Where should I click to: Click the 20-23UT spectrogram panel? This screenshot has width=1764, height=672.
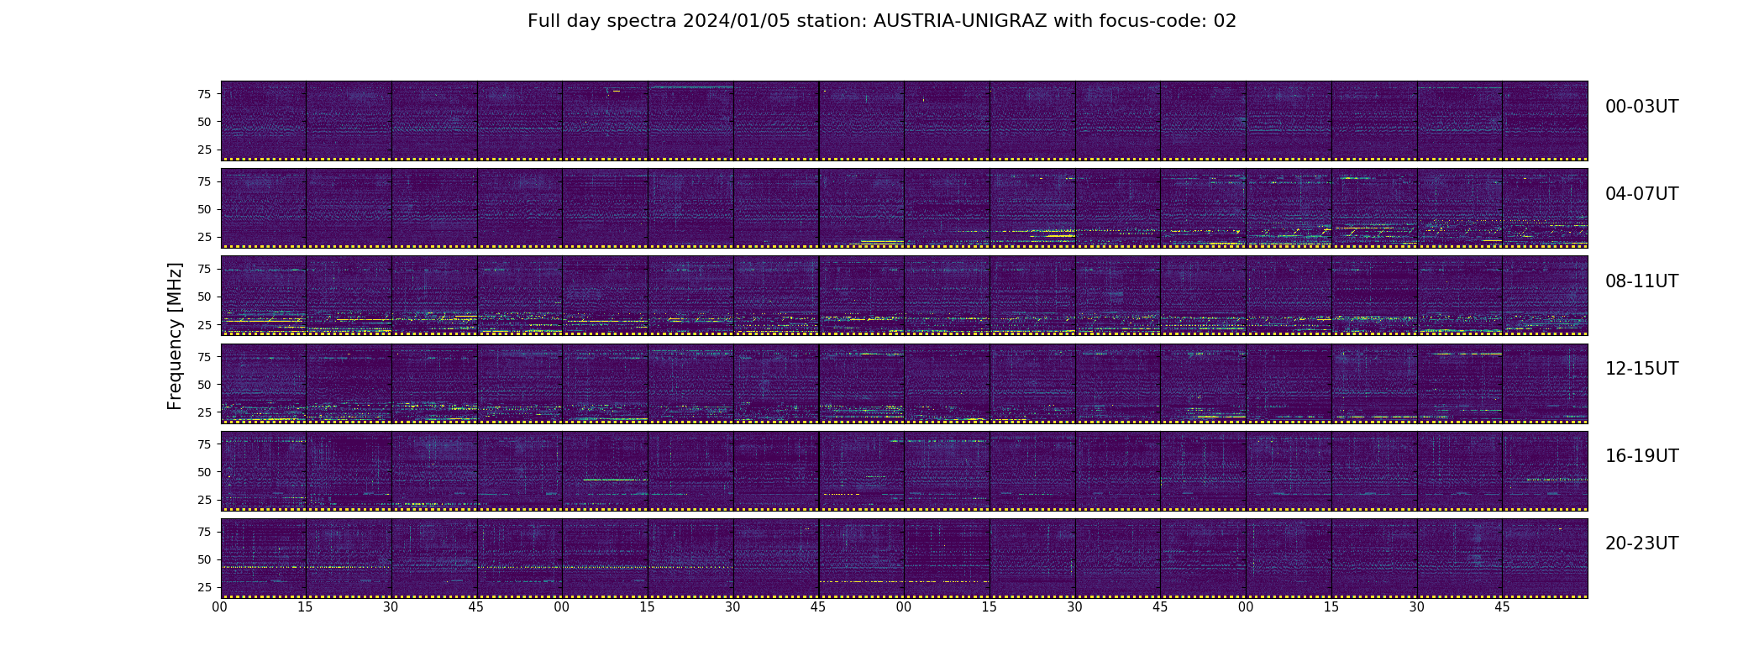[904, 558]
